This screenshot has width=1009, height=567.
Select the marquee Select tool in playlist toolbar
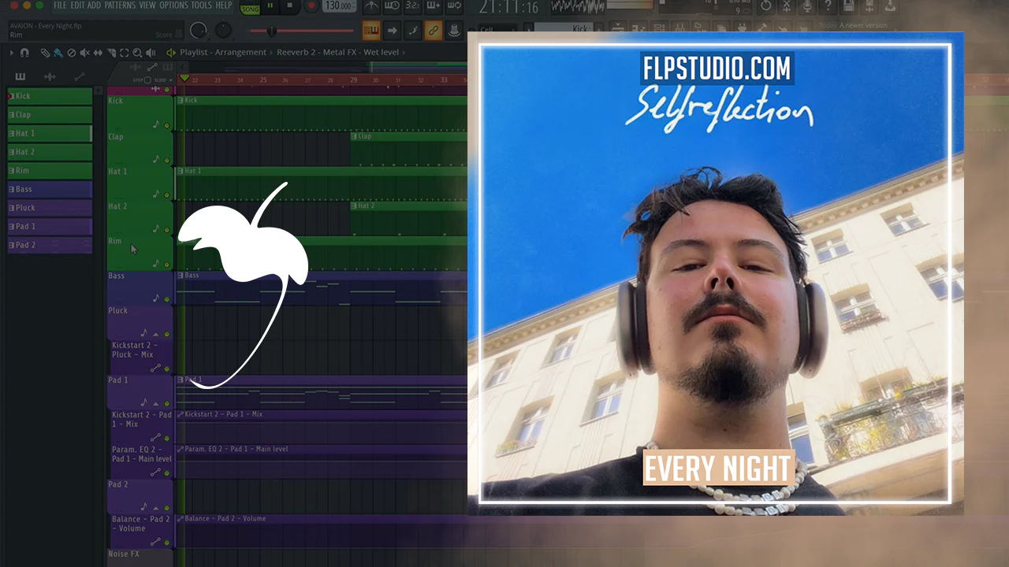pyautogui.click(x=125, y=53)
